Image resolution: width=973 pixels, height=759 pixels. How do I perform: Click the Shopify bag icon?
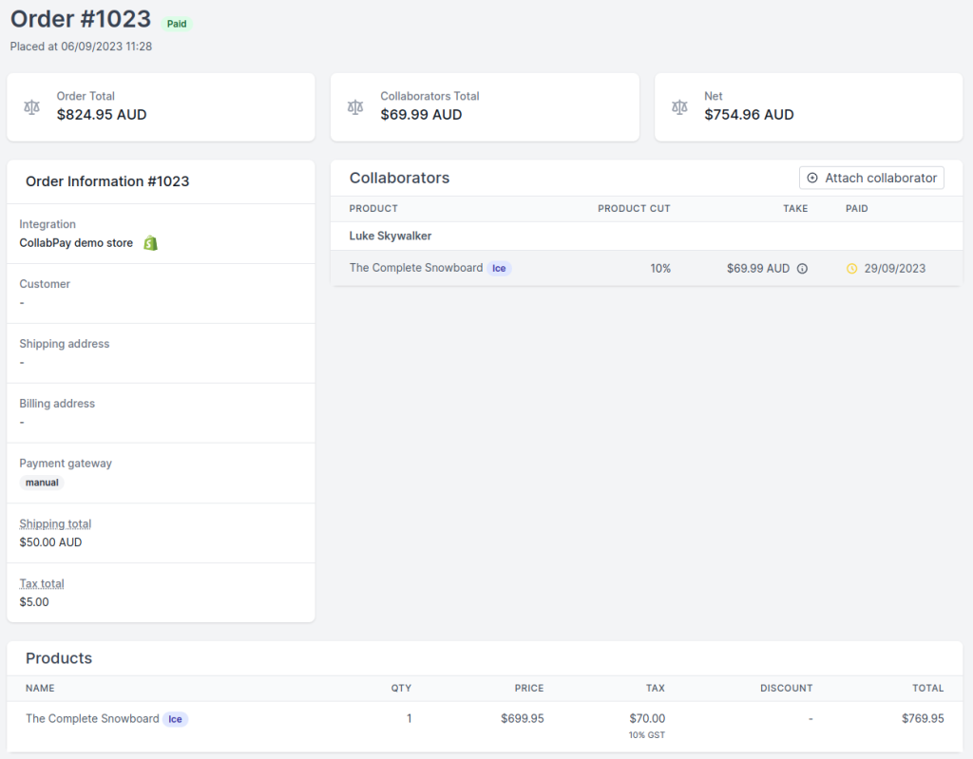[x=150, y=243]
